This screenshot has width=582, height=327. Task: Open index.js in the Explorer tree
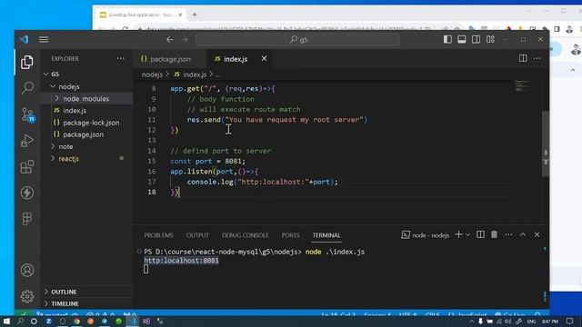coord(75,111)
